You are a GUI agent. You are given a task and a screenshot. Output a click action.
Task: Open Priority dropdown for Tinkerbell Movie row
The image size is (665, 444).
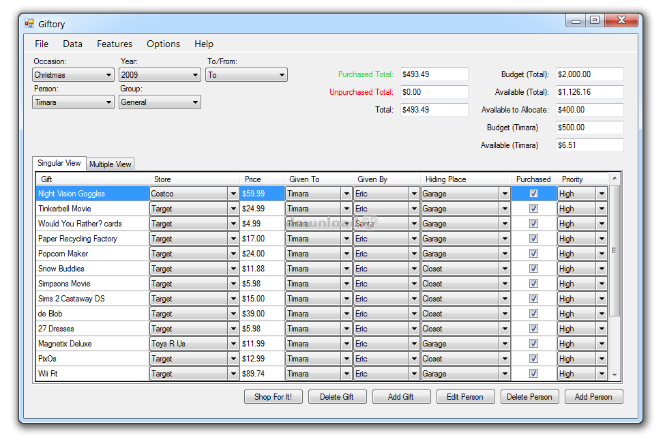[602, 209]
